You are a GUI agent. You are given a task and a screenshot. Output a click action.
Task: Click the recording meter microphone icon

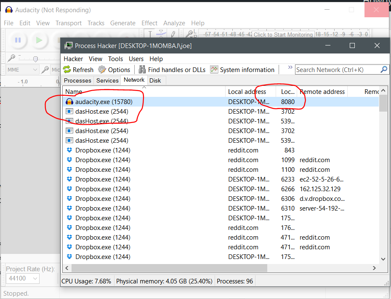point(190,33)
